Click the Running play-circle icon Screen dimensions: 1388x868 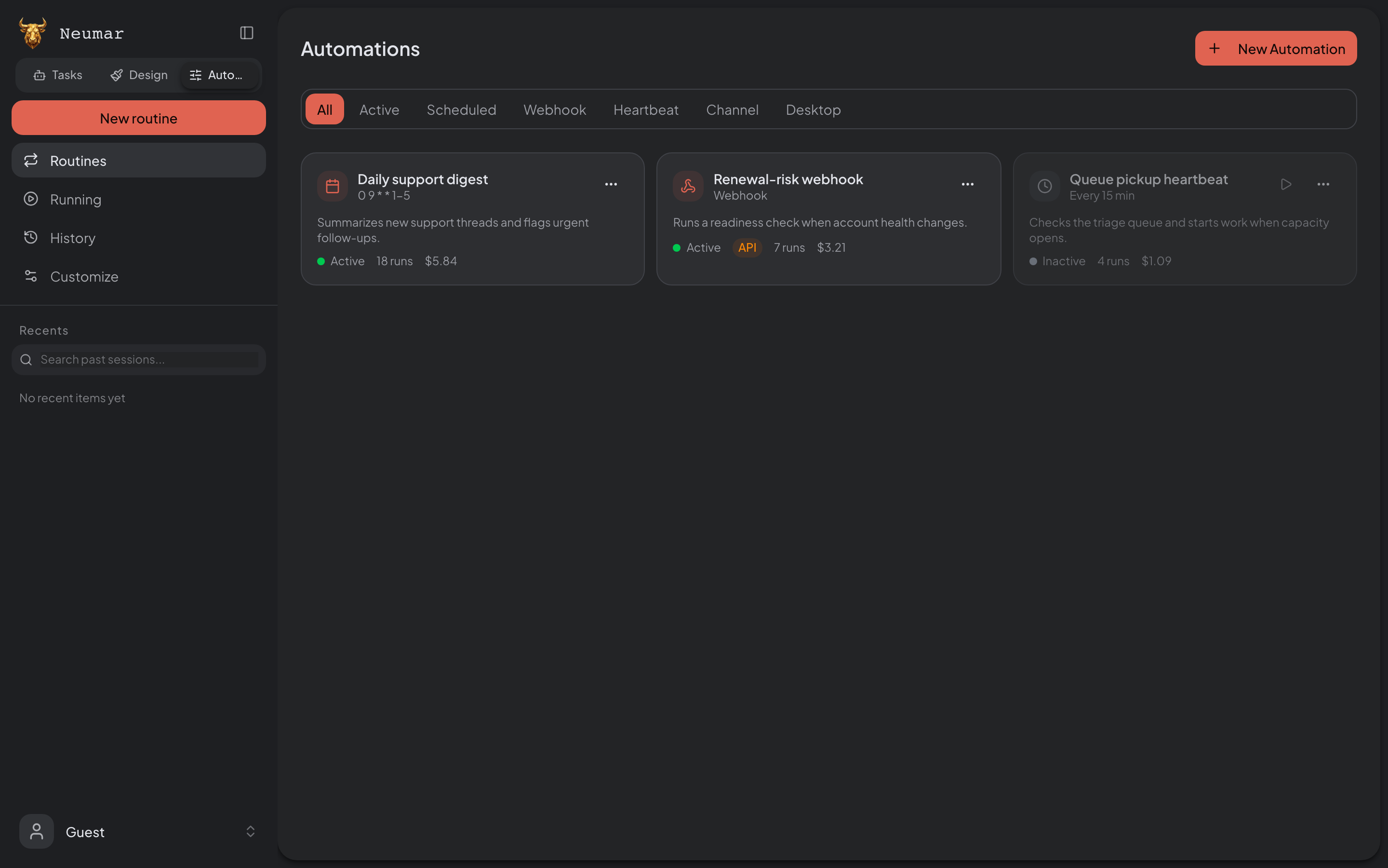(x=31, y=199)
